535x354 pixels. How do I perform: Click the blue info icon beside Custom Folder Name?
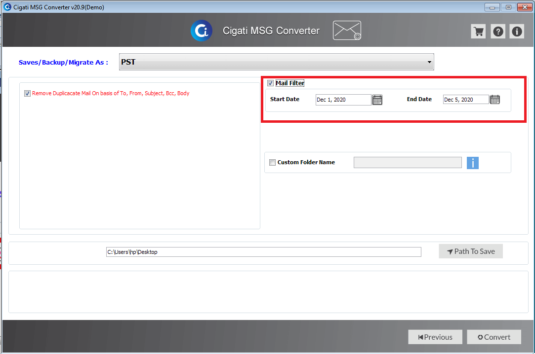(473, 163)
